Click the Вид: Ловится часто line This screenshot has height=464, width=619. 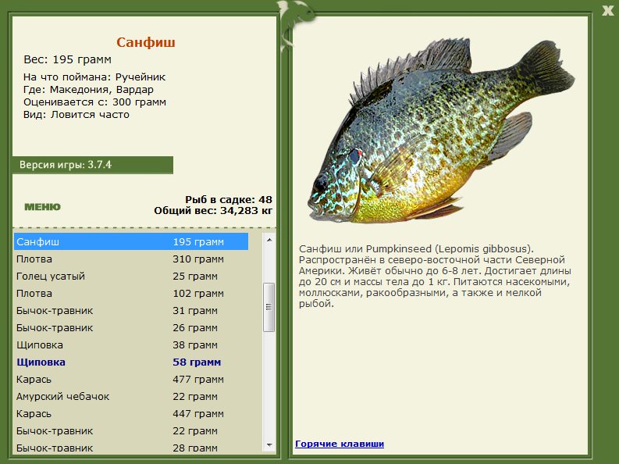pyautogui.click(x=76, y=115)
